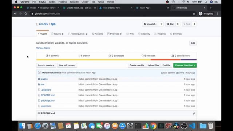The height and width of the screenshot is (131, 233).
Task: Open the src folder
Action: pos(43,84)
